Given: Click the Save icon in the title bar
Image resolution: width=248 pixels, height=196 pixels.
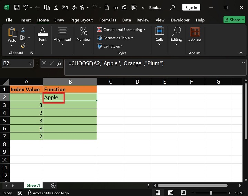Looking at the screenshot, I should [17, 7].
